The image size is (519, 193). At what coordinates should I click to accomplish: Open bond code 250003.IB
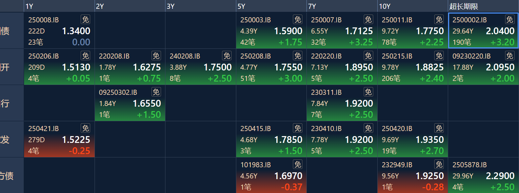pos(256,20)
